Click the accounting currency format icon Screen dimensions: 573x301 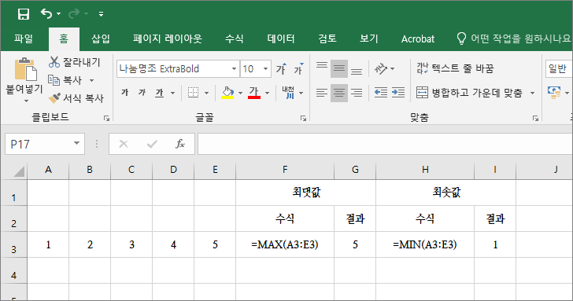(x=554, y=93)
